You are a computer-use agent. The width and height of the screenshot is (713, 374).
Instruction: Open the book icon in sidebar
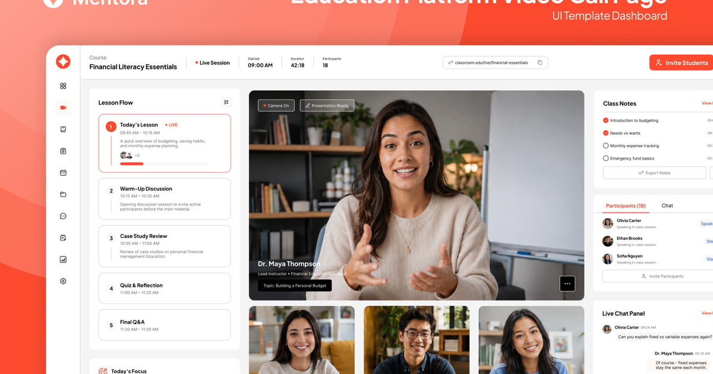click(x=63, y=129)
